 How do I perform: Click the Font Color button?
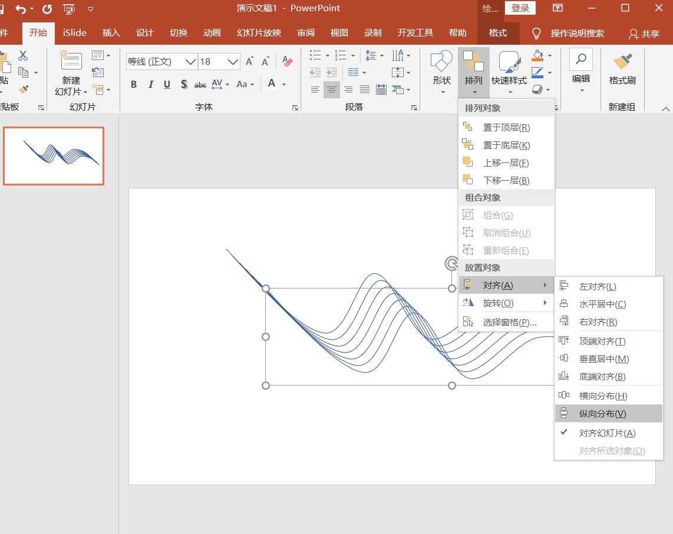click(272, 84)
